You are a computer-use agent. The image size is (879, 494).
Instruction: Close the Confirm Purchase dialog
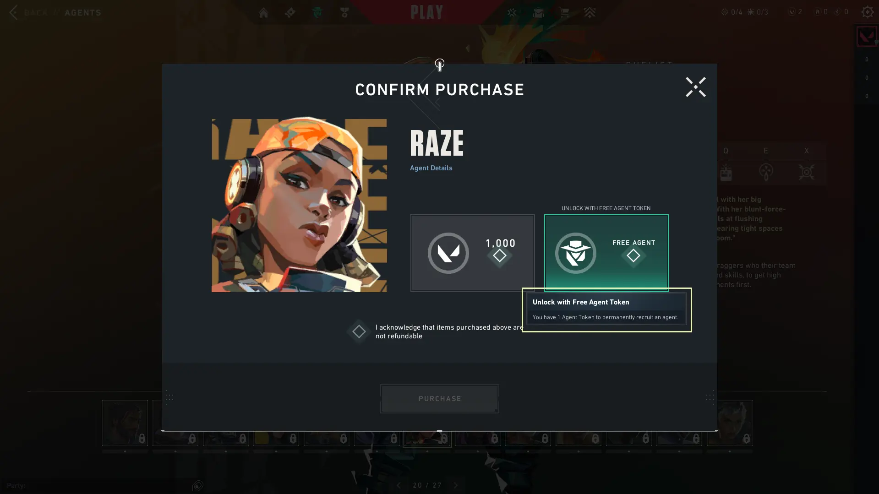tap(695, 87)
